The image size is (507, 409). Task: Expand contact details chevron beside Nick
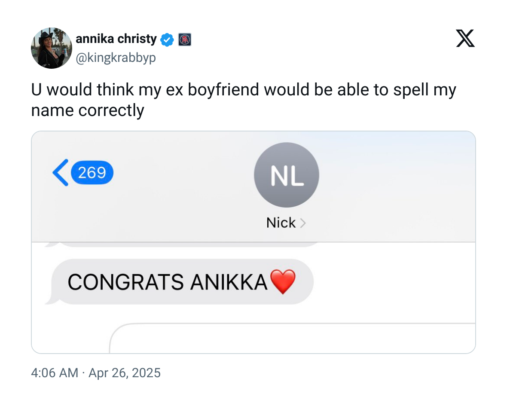pos(303,223)
